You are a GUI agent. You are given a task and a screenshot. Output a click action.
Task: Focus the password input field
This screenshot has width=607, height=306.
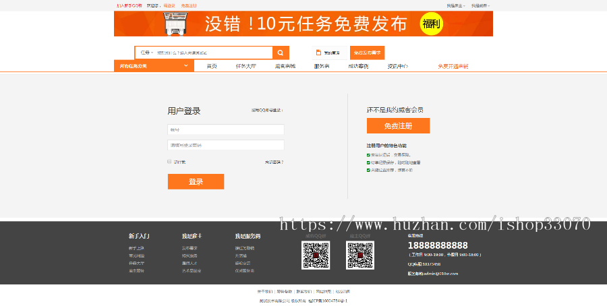226,145
